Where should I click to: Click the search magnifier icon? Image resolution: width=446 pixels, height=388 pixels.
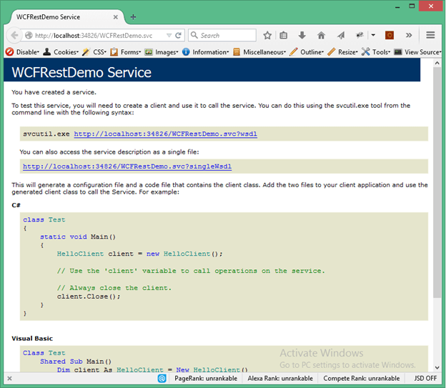click(194, 35)
